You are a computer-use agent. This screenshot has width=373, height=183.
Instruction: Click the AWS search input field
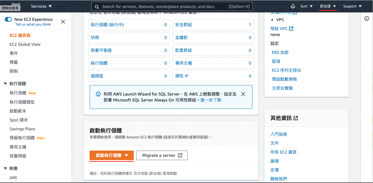[172, 7]
